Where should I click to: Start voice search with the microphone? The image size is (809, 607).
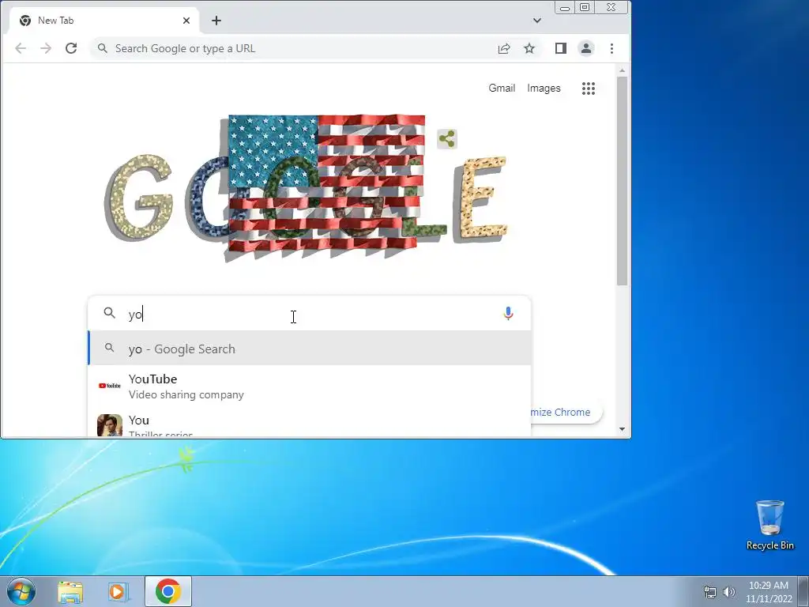(x=508, y=313)
